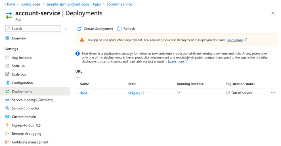Click the Scale up icon

click(7, 66)
